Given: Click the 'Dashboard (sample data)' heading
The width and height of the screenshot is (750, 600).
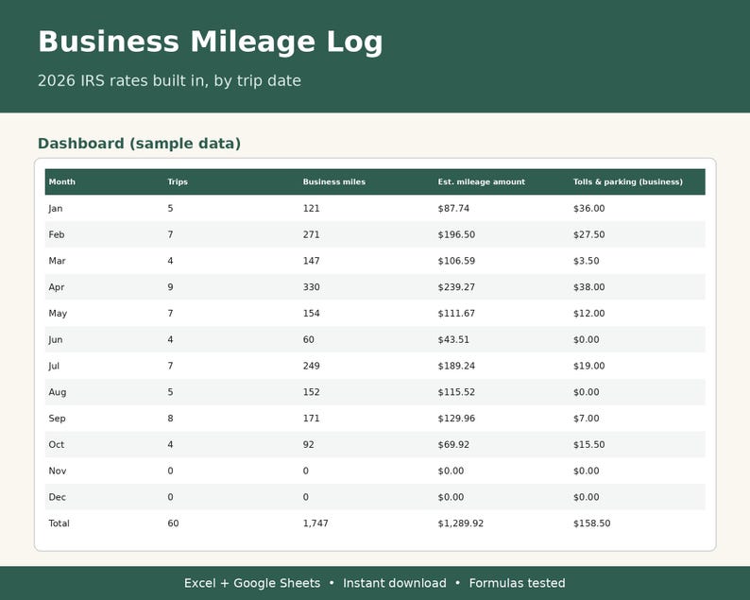Looking at the screenshot, I should coord(139,144).
